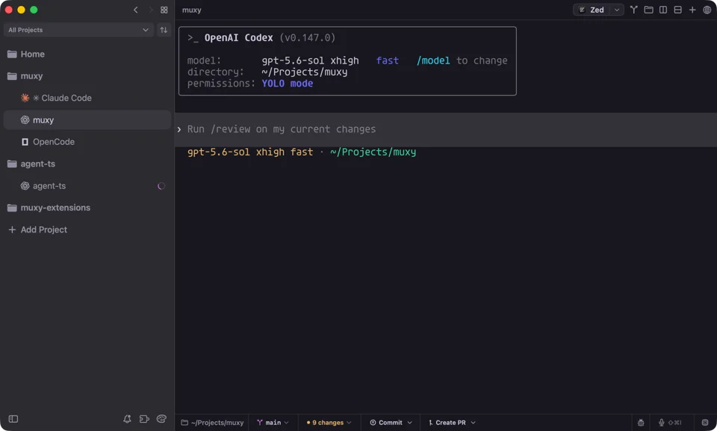Select muxy Codex session row
Image resolution: width=717 pixels, height=431 pixels.
pos(87,120)
